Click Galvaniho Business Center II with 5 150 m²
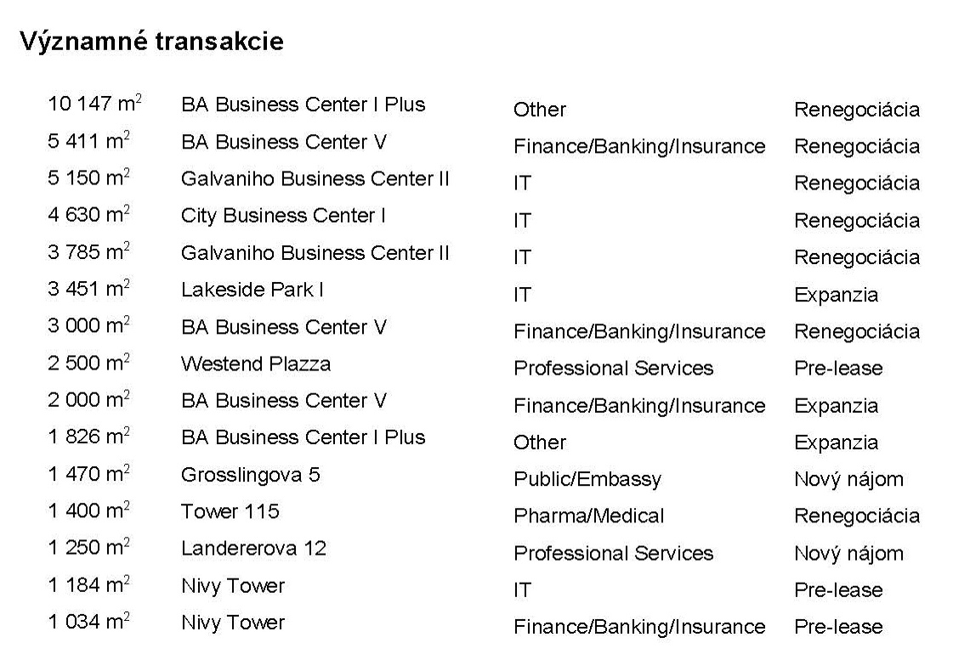The width and height of the screenshot is (953, 671). click(x=315, y=178)
